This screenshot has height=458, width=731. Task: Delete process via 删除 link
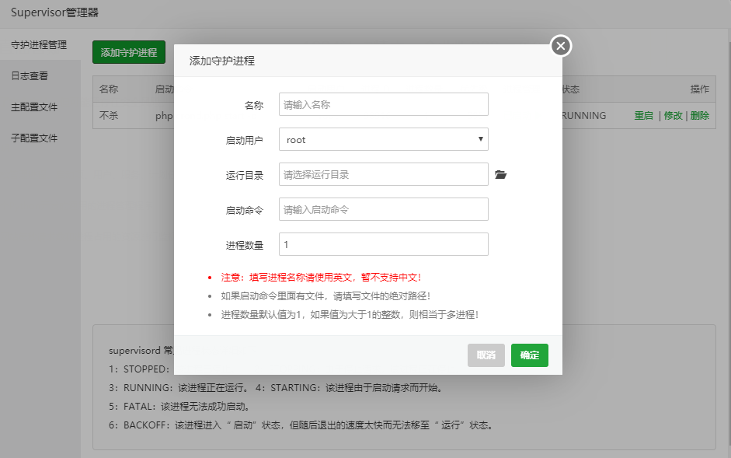click(x=700, y=115)
